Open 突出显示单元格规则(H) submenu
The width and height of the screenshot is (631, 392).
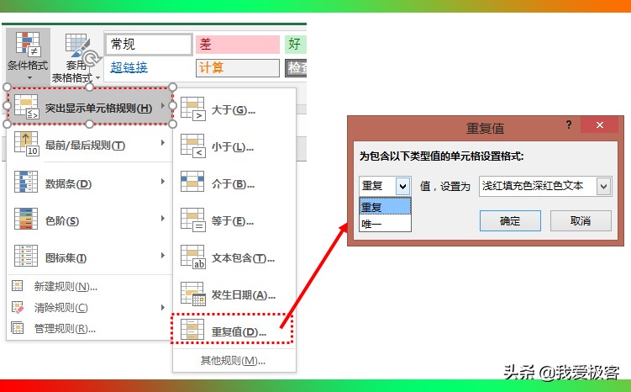[x=90, y=106]
